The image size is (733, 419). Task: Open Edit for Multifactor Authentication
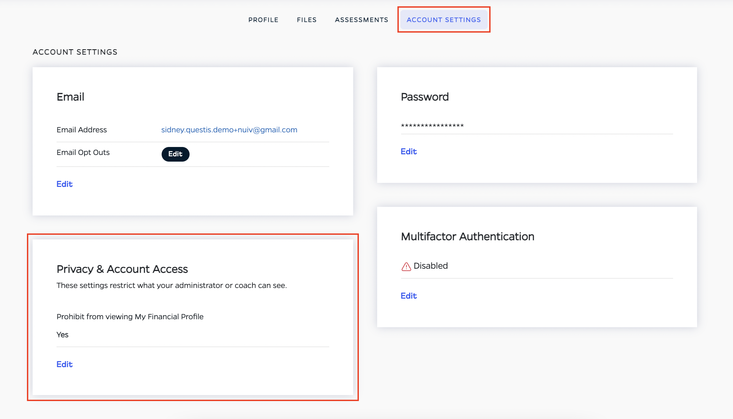click(408, 296)
